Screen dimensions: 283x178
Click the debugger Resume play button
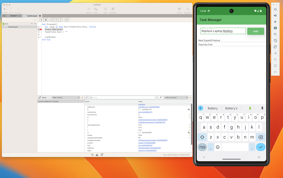41,20
